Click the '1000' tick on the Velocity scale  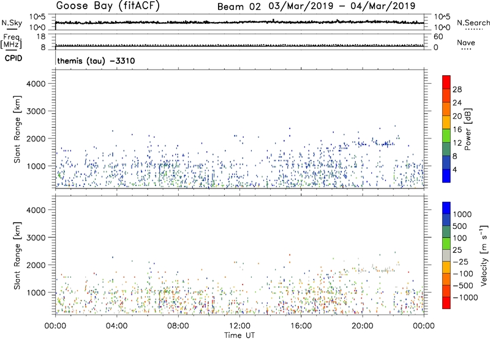coord(462,214)
